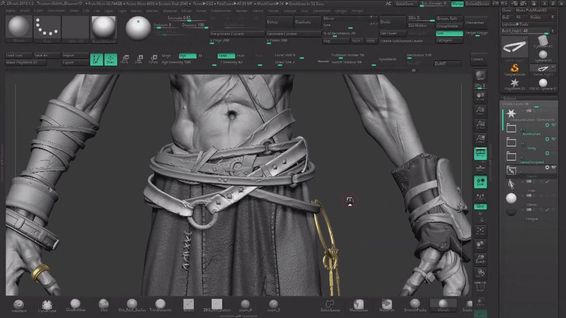This screenshot has width=566, height=318.
Task: Pick the ClayBuildup brush
Action: (76, 305)
